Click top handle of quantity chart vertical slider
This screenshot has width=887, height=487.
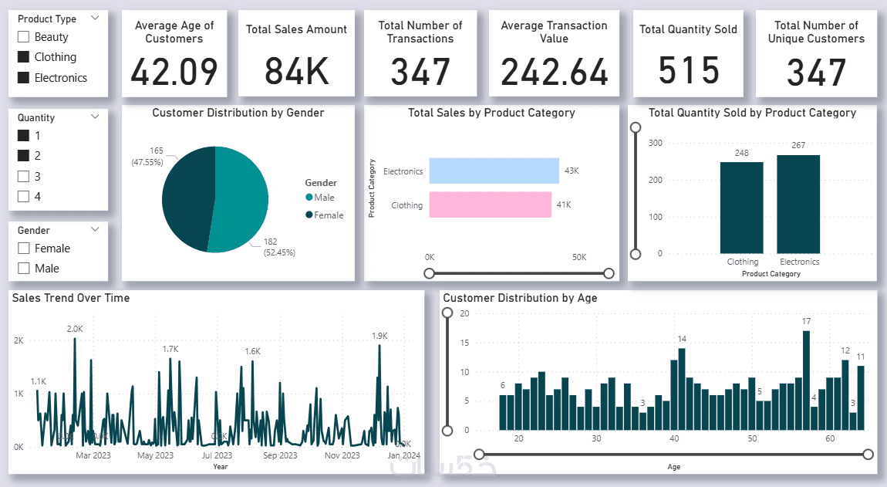[636, 127]
